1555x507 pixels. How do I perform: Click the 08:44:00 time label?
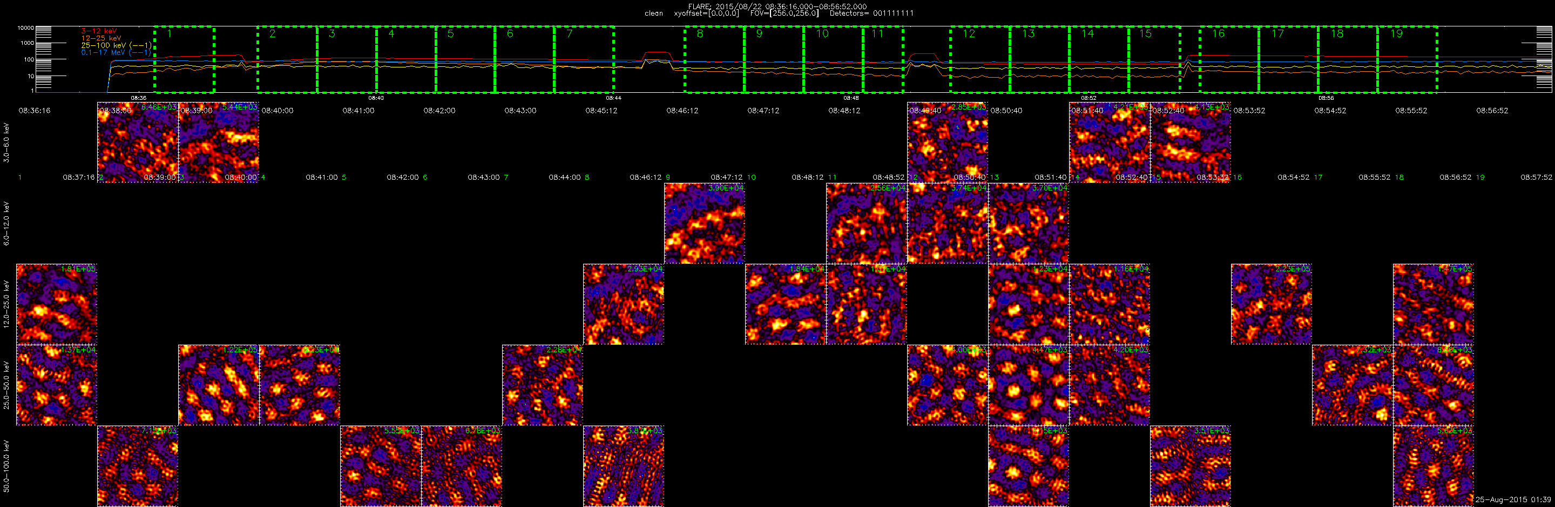click(564, 177)
